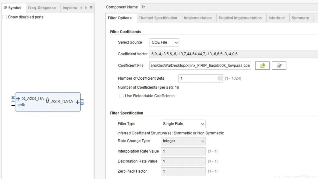Click the Component Name input field

230,7
